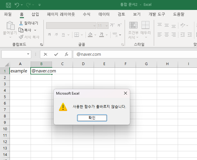Toggle underline 가 formatting
The image size is (197, 160).
click(63, 34)
